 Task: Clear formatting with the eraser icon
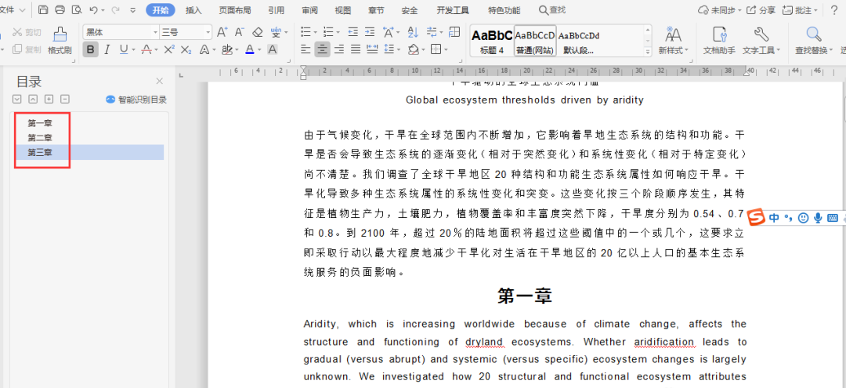258,32
